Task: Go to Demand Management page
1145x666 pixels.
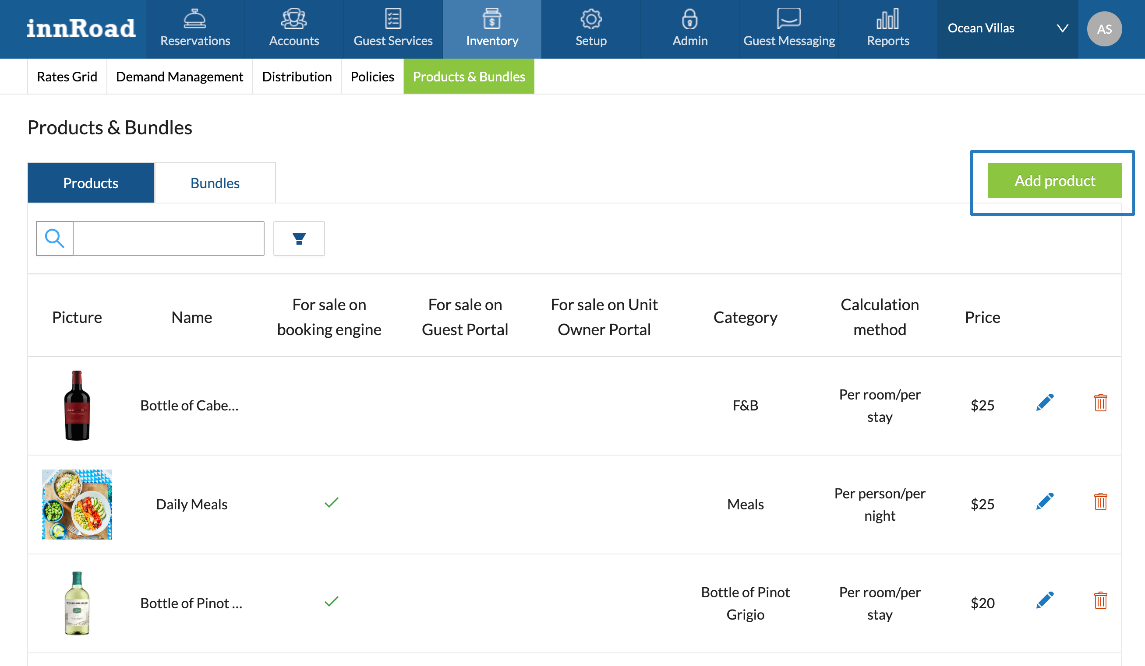Action: coord(180,76)
